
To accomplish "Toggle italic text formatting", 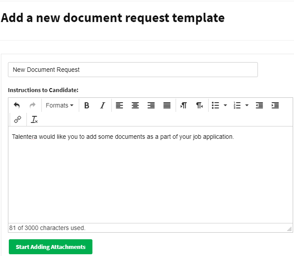I will pos(102,105).
